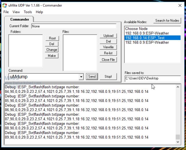Click the debug log scrollbar down arrow
Image resolution: width=186 pixels, height=150 pixels.
pos(178,142)
